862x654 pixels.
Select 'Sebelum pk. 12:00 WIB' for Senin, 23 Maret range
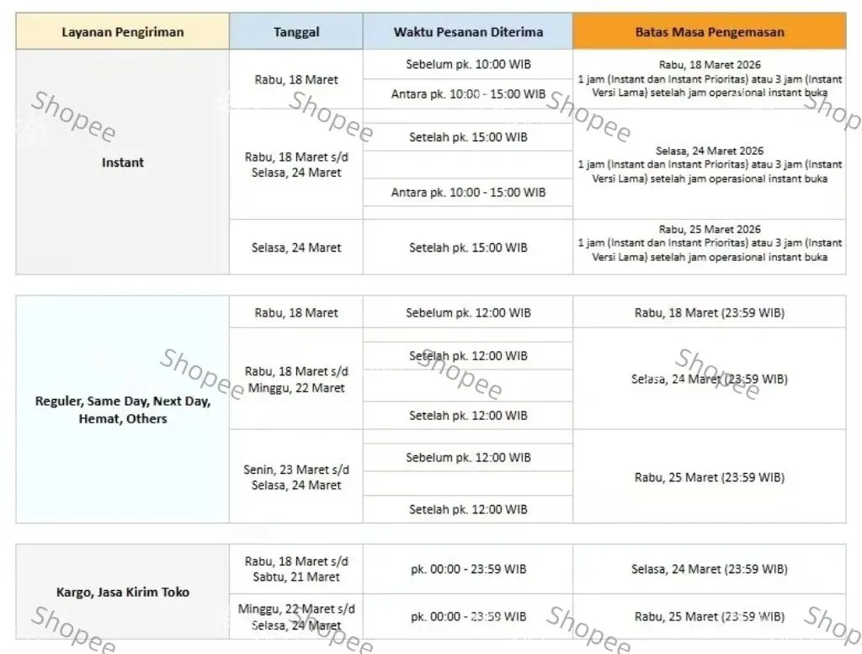click(x=468, y=457)
